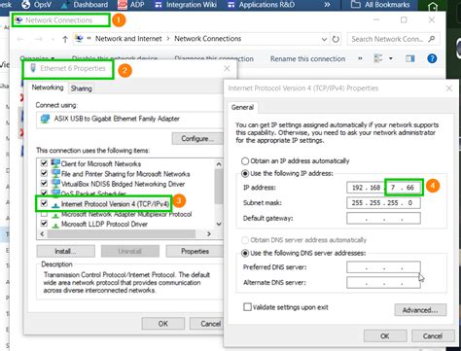Image resolution: width=461 pixels, height=351 pixels.
Task: Close the IPv4 Properties dialog
Action: 449,88
